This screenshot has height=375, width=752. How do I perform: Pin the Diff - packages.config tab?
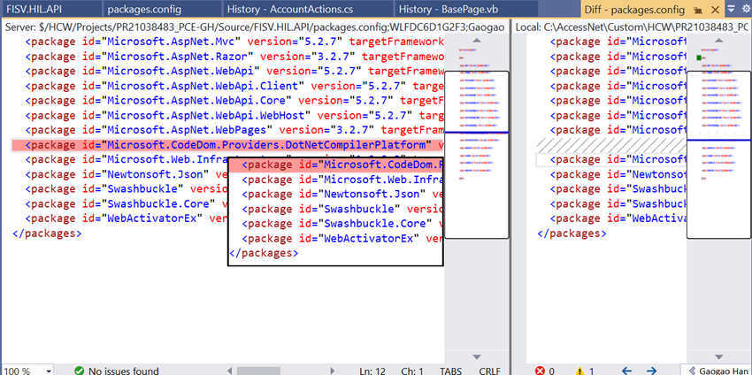[x=699, y=10]
